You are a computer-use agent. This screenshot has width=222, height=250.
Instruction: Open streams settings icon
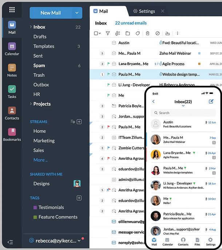point(73,122)
